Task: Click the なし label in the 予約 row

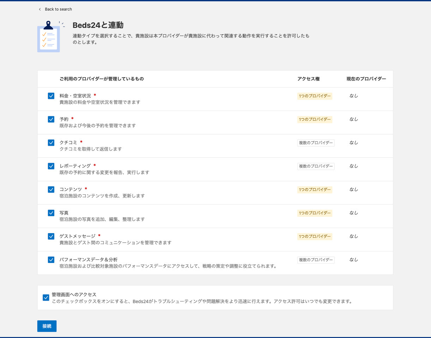Action: coord(354,119)
